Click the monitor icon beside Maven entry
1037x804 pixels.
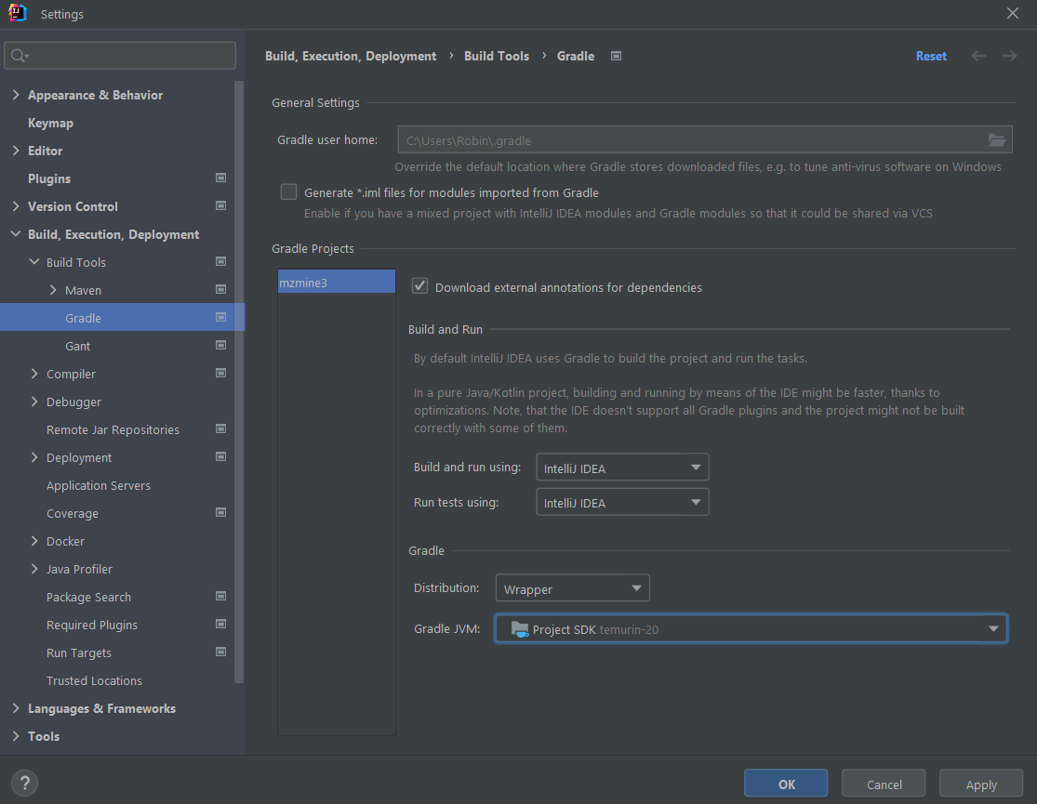[220, 289]
